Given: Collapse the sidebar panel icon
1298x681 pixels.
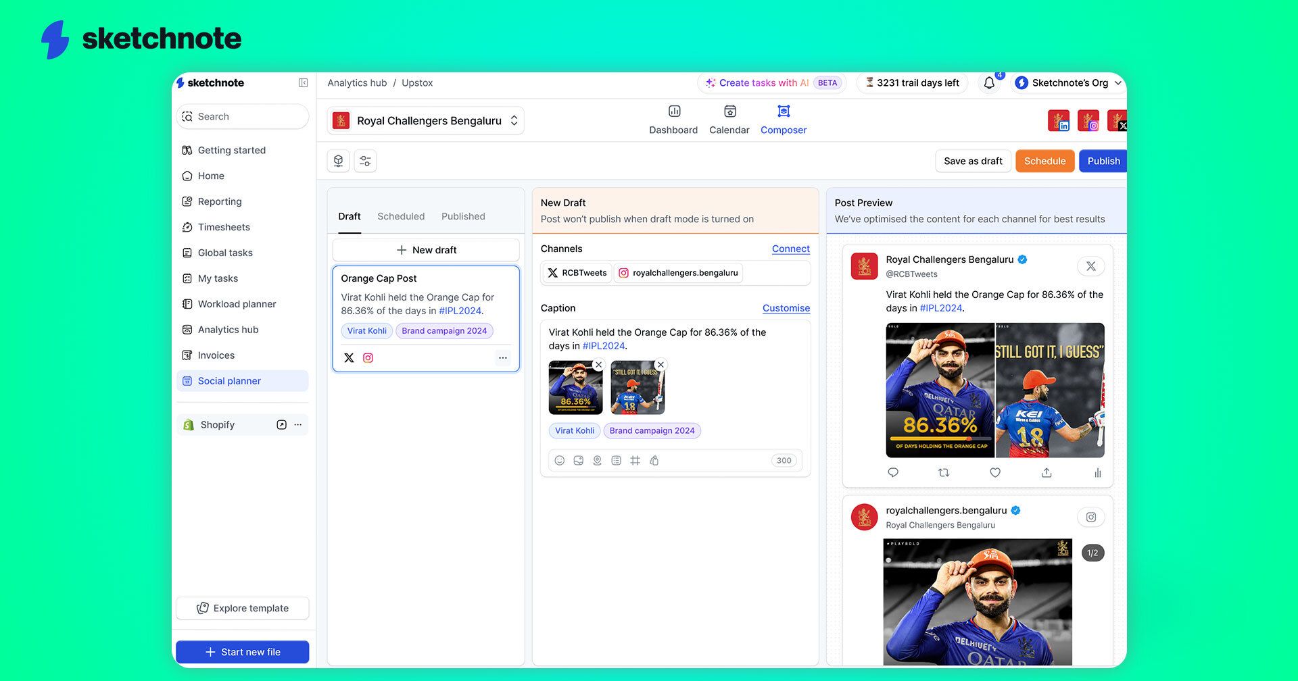Looking at the screenshot, I should (303, 82).
